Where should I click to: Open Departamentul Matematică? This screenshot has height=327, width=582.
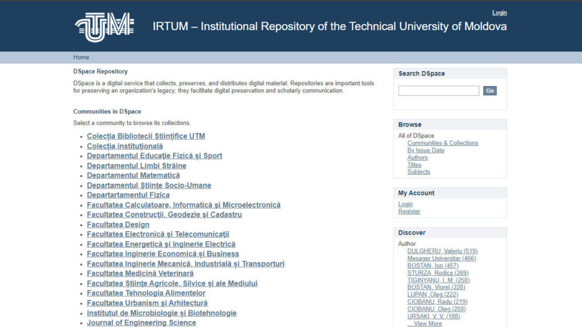click(x=133, y=175)
